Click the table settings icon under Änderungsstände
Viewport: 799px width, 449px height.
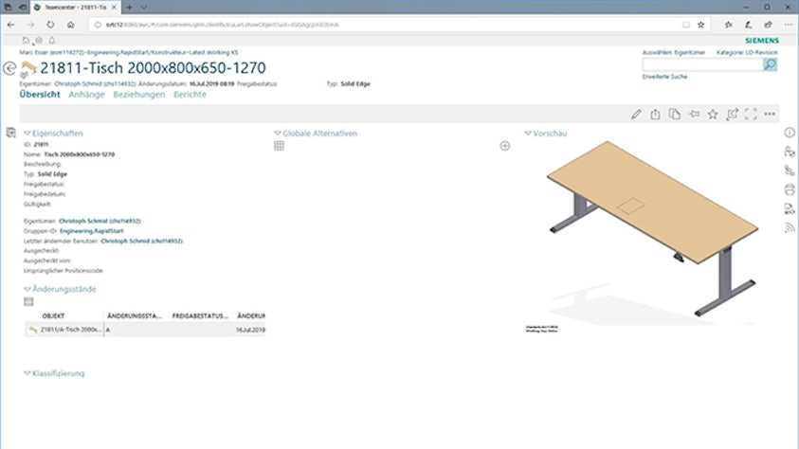click(28, 302)
